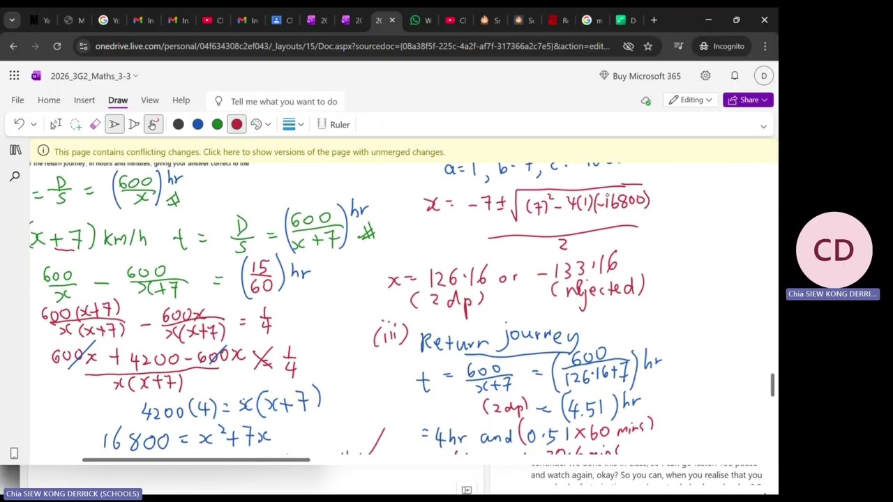
Task: Toggle the Ruler
Action: point(333,125)
